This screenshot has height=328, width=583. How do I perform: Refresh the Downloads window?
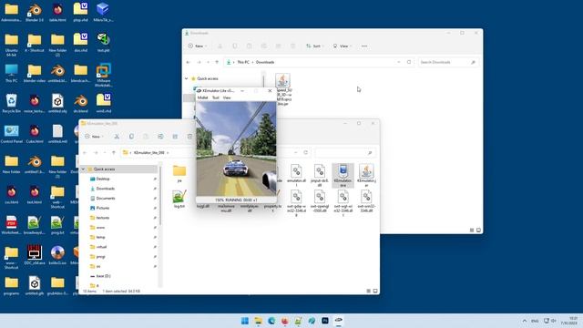(x=409, y=62)
